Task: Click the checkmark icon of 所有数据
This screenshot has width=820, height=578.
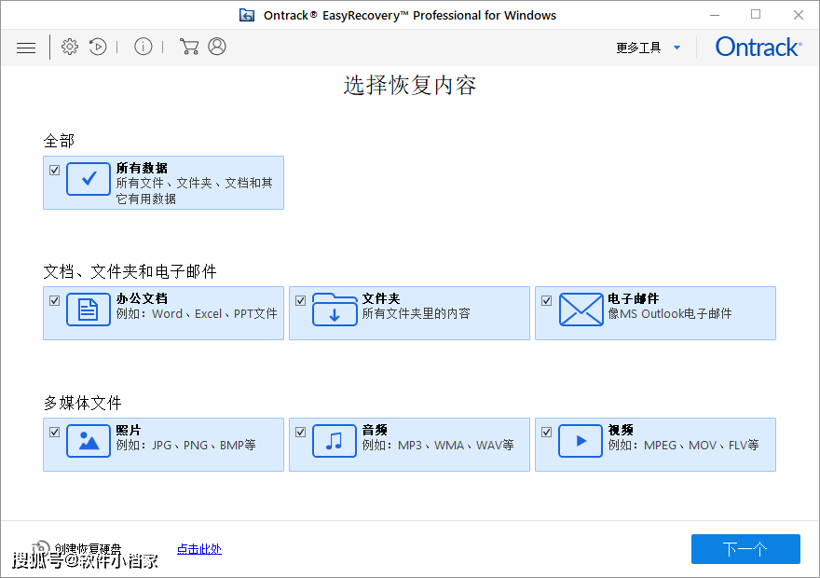Action: pyautogui.click(x=89, y=179)
